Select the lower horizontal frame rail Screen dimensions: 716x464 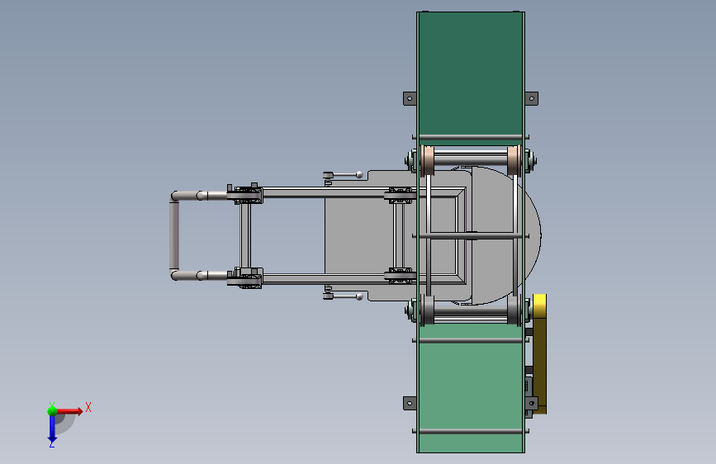(325, 278)
